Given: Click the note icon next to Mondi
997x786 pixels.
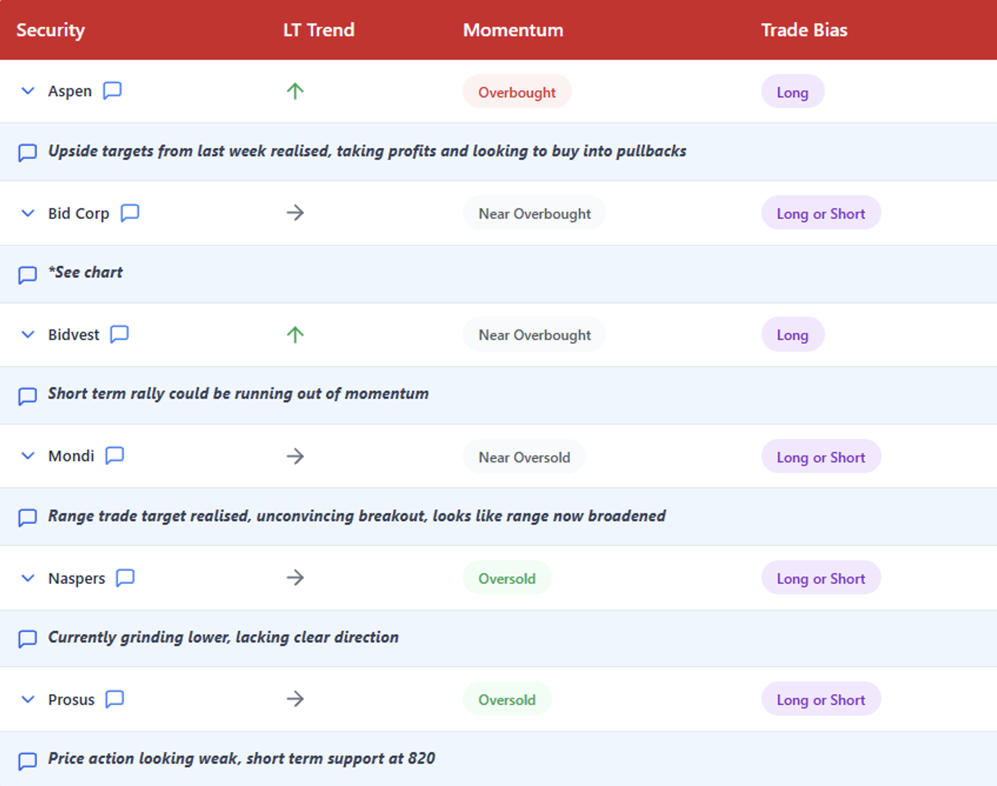Looking at the screenshot, I should pos(114,455).
